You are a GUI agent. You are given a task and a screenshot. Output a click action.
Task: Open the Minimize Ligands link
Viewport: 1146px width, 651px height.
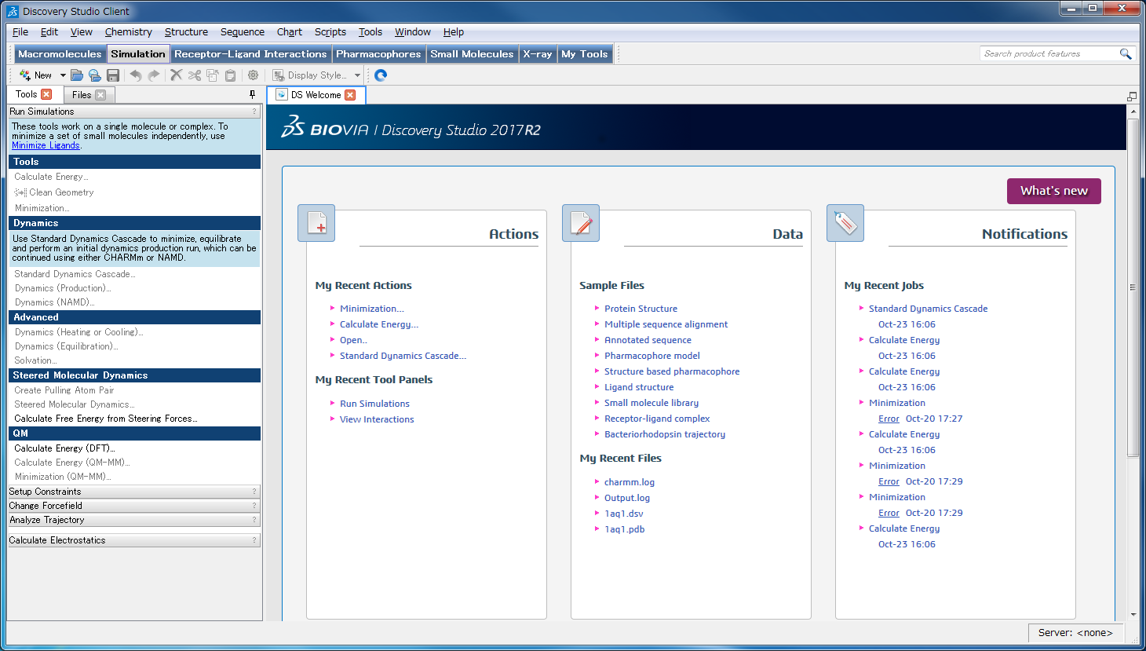[x=46, y=145]
